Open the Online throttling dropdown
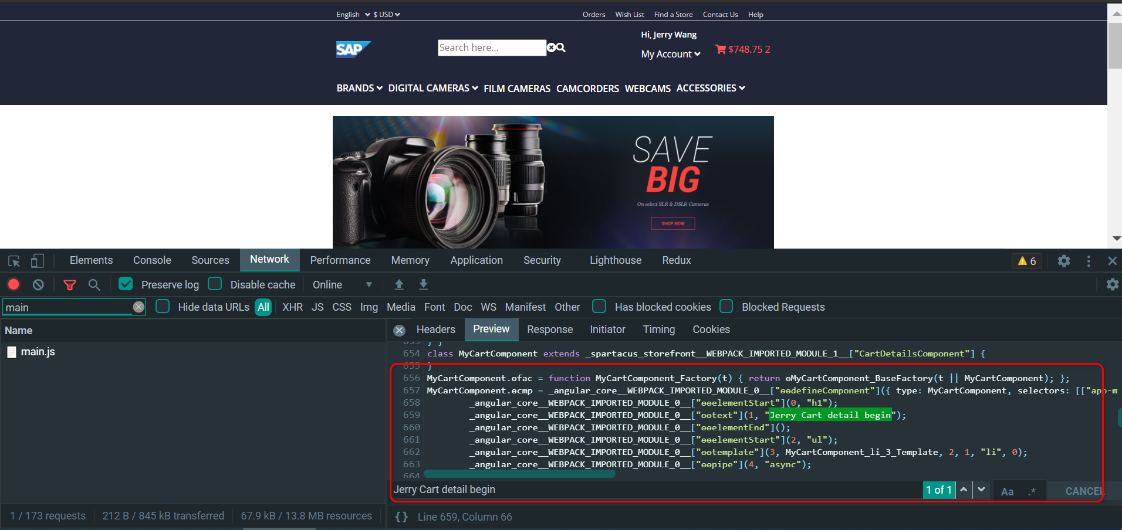1122x530 pixels. pos(342,284)
